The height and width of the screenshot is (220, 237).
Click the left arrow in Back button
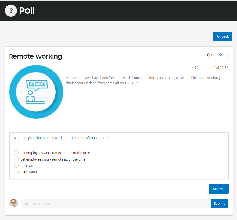218,36
